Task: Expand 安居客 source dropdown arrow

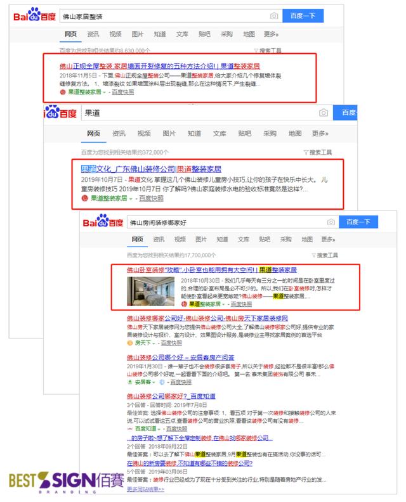Action: click(x=154, y=382)
